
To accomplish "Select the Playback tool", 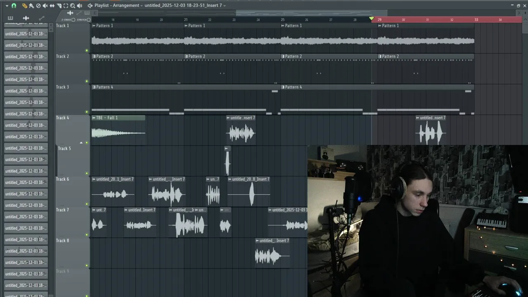I will click(79, 6).
